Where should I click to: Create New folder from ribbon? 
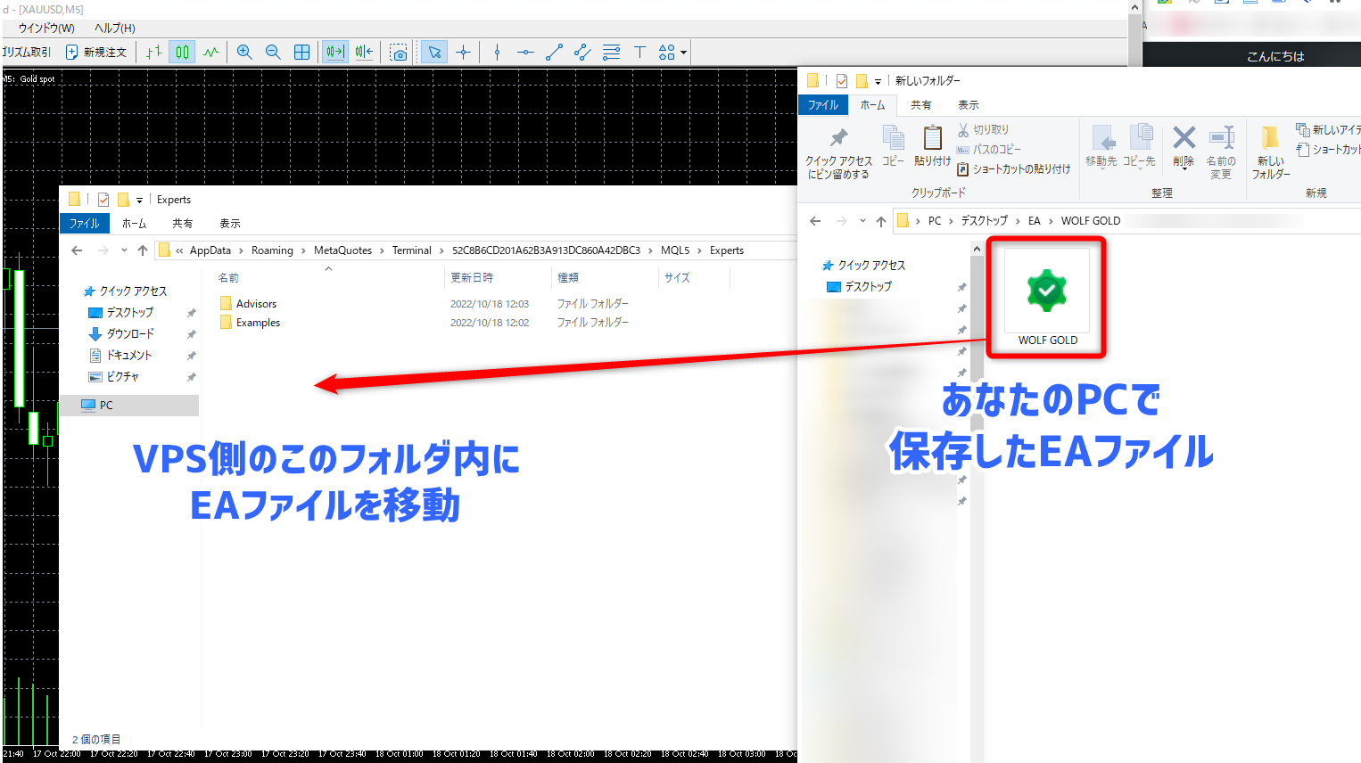coord(1270,152)
